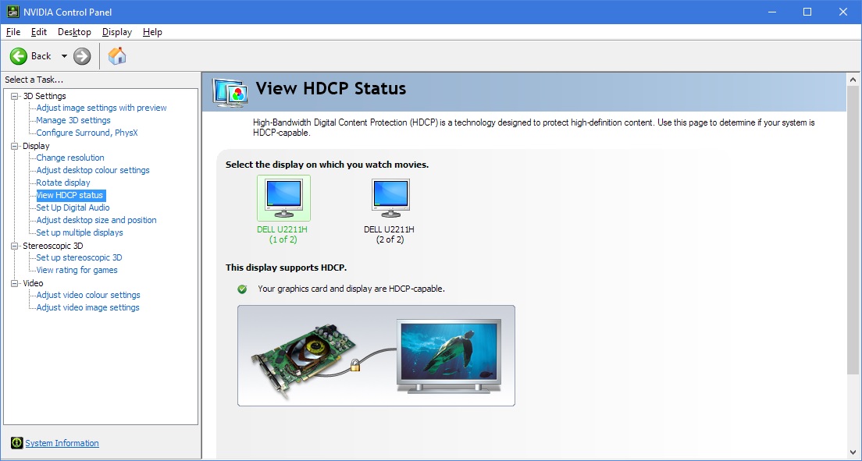Click the grey Forward arrow icon
The height and width of the screenshot is (461, 862).
pyautogui.click(x=82, y=56)
